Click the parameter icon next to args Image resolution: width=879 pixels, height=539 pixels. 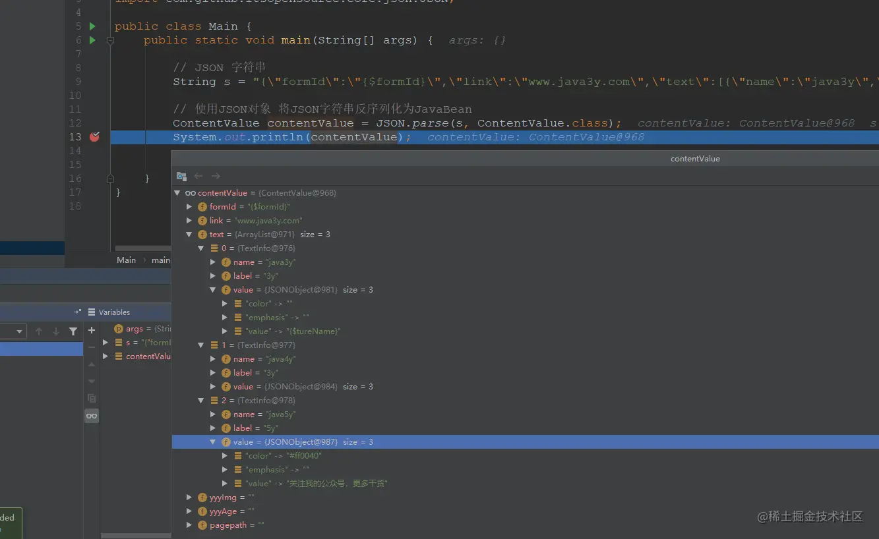[x=119, y=329]
